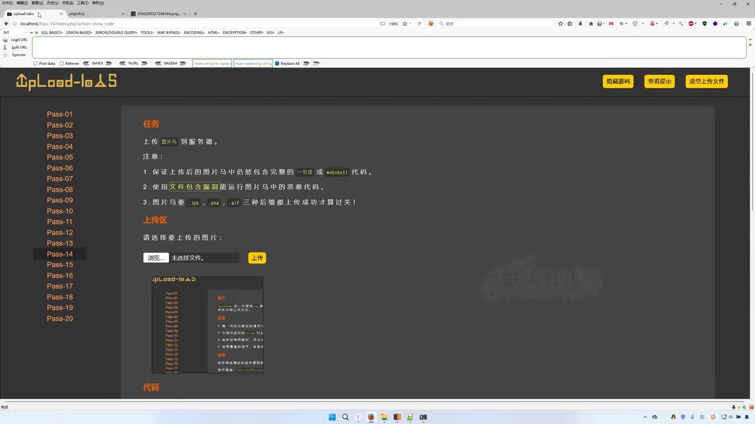
Task: Uncheck the Replace All checkbox
Action: tap(277, 64)
